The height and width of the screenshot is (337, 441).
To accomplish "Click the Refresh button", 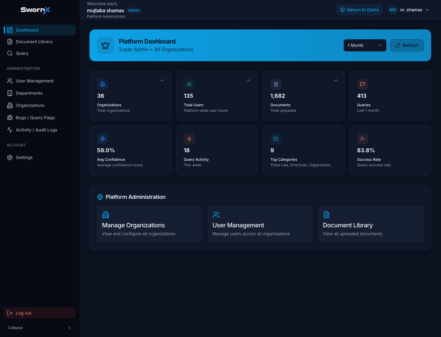I will pyautogui.click(x=407, y=45).
